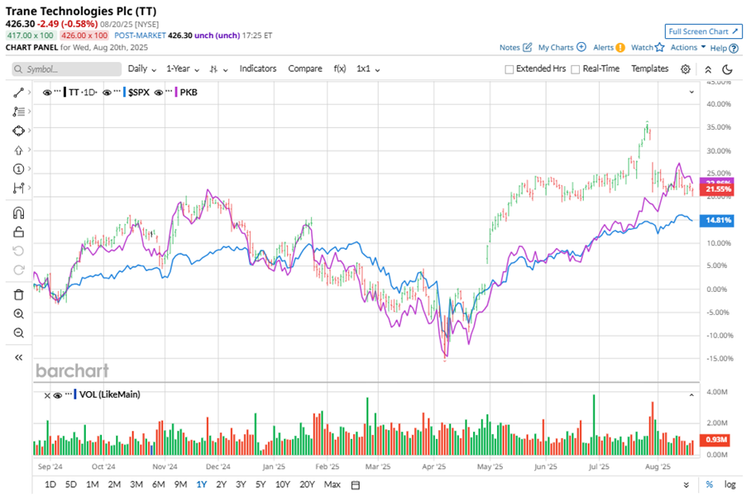Click the Help question mark icon

tap(734, 48)
